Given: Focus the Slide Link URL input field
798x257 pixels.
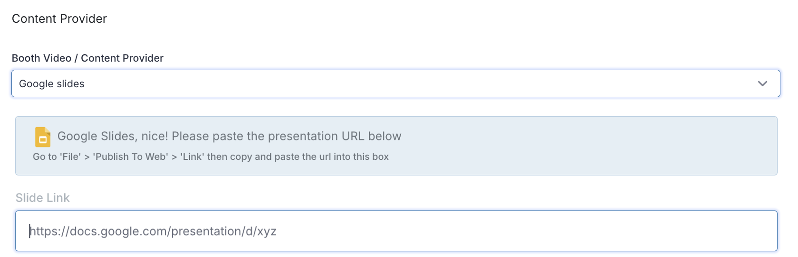Looking at the screenshot, I should click(x=396, y=231).
